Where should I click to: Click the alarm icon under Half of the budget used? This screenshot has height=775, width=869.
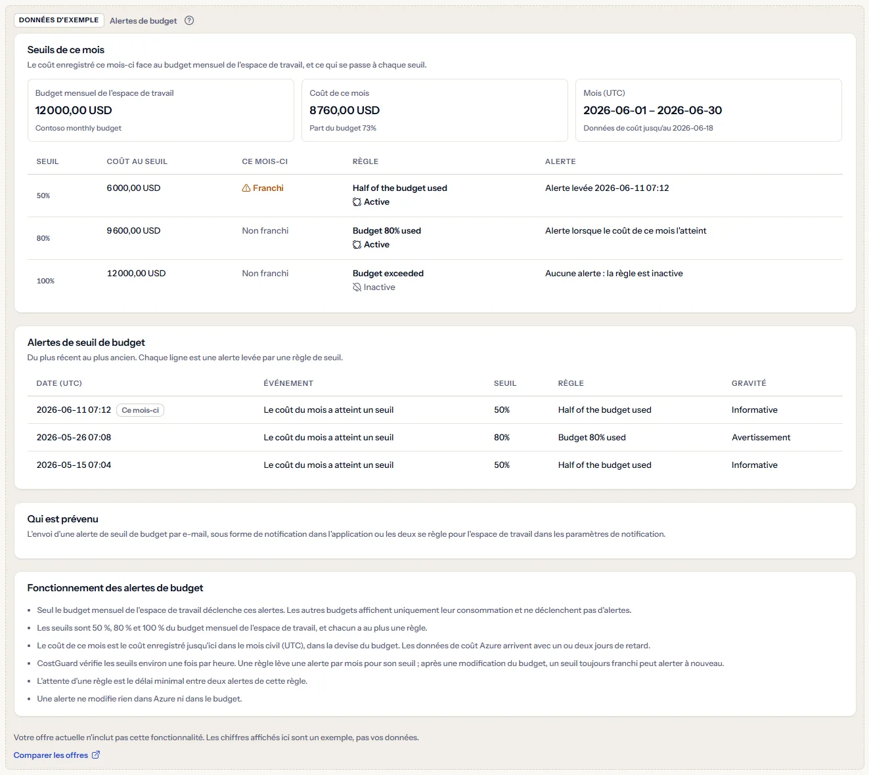(357, 202)
